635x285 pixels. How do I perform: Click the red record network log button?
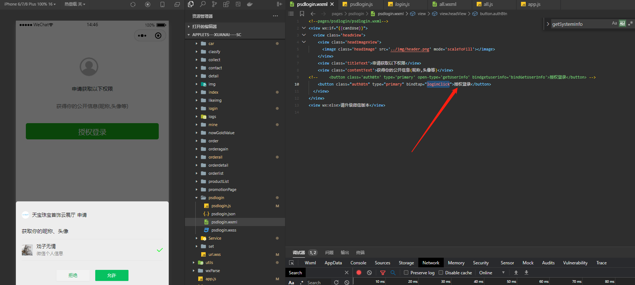click(x=359, y=272)
